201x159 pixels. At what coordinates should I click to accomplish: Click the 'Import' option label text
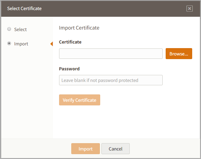21,44
